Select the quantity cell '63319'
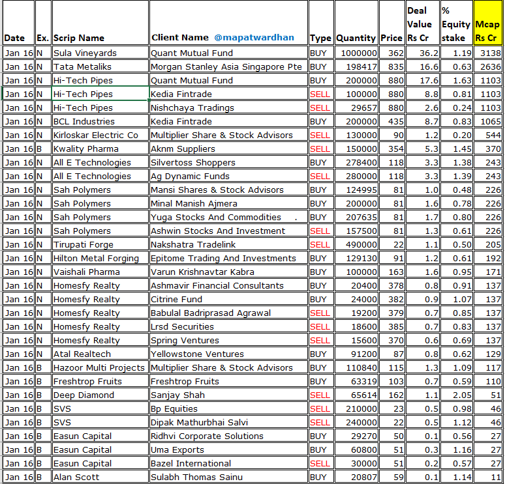The height and width of the screenshot is (484, 505). pyautogui.click(x=356, y=381)
